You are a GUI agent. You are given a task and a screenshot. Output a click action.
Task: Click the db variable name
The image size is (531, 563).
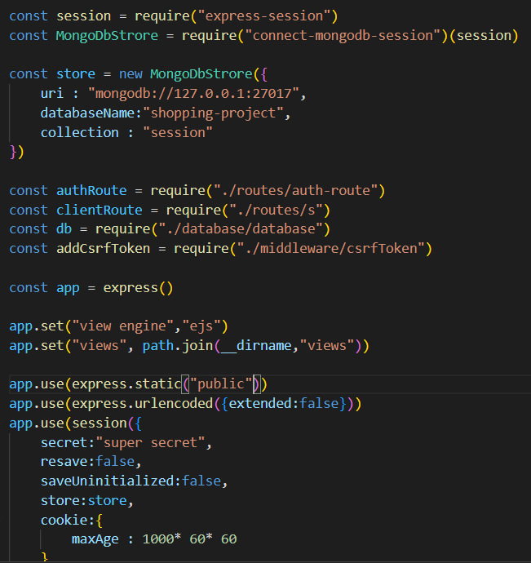point(64,229)
